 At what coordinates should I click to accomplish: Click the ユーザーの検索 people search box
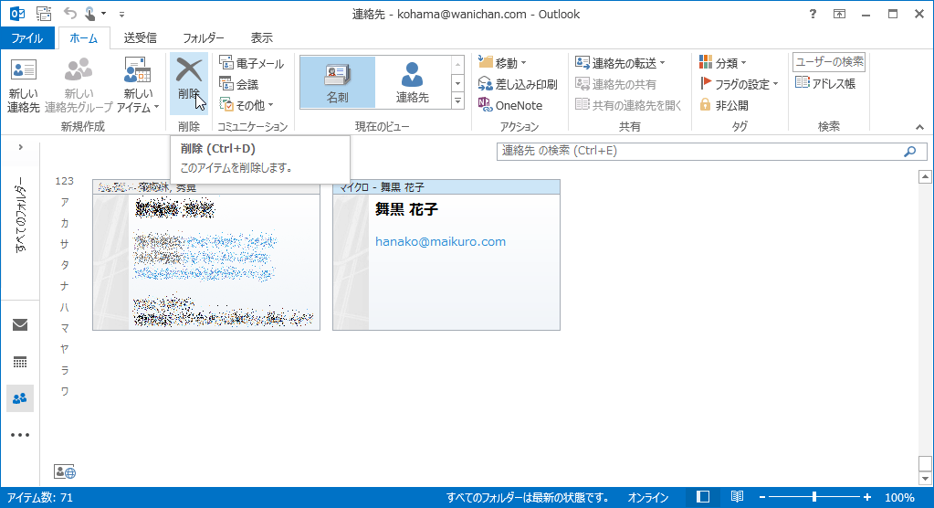click(x=829, y=61)
